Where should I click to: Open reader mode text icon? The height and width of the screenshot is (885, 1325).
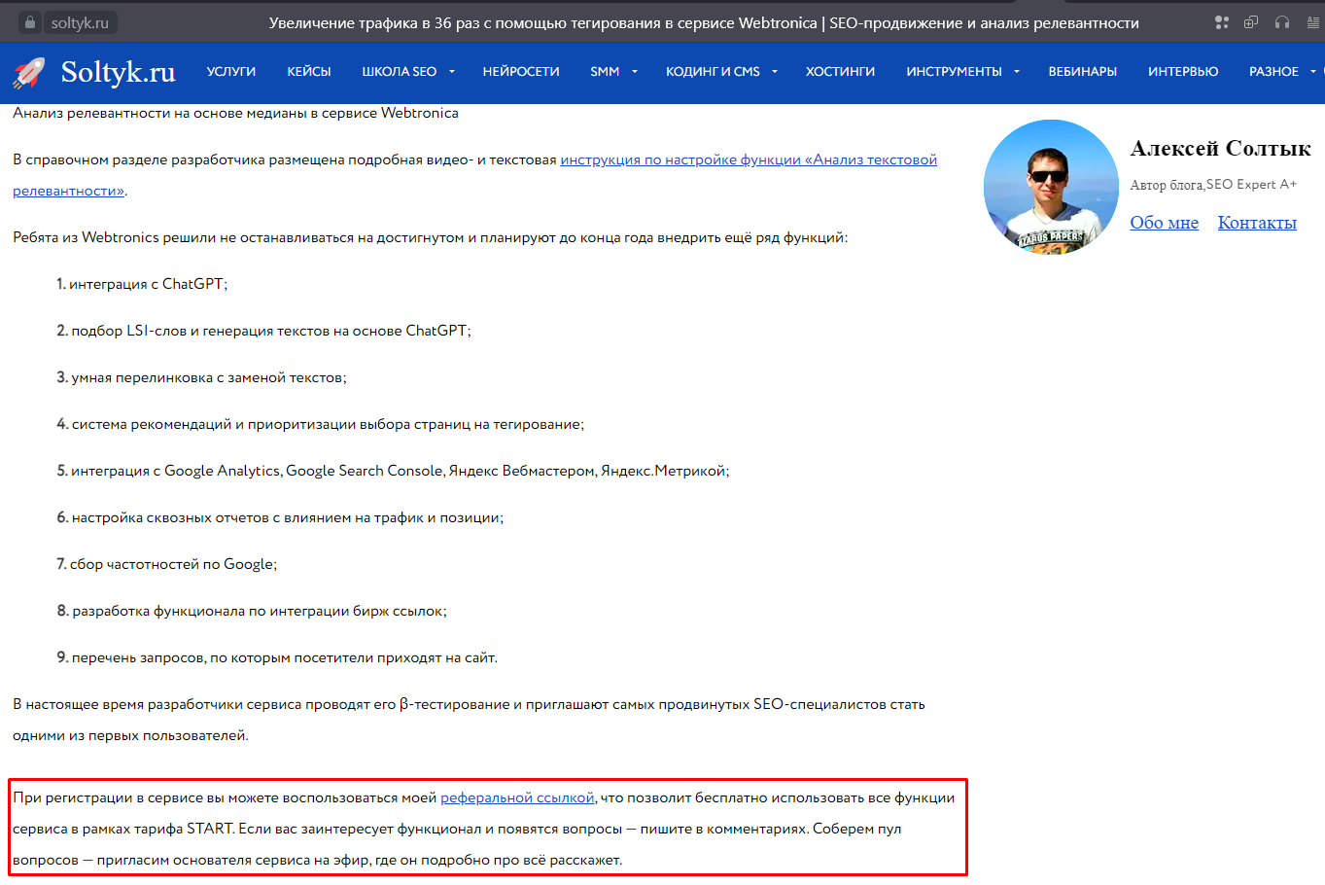[1313, 22]
